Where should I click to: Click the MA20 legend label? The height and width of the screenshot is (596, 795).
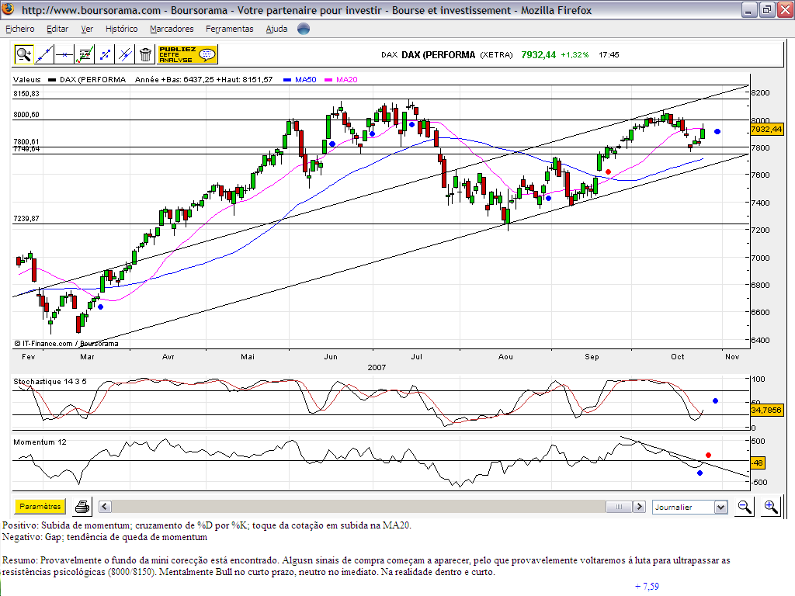pyautogui.click(x=347, y=80)
